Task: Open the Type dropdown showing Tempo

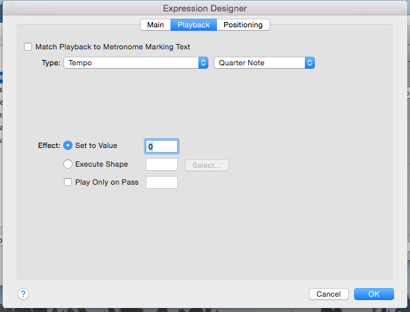Action: tap(132, 63)
